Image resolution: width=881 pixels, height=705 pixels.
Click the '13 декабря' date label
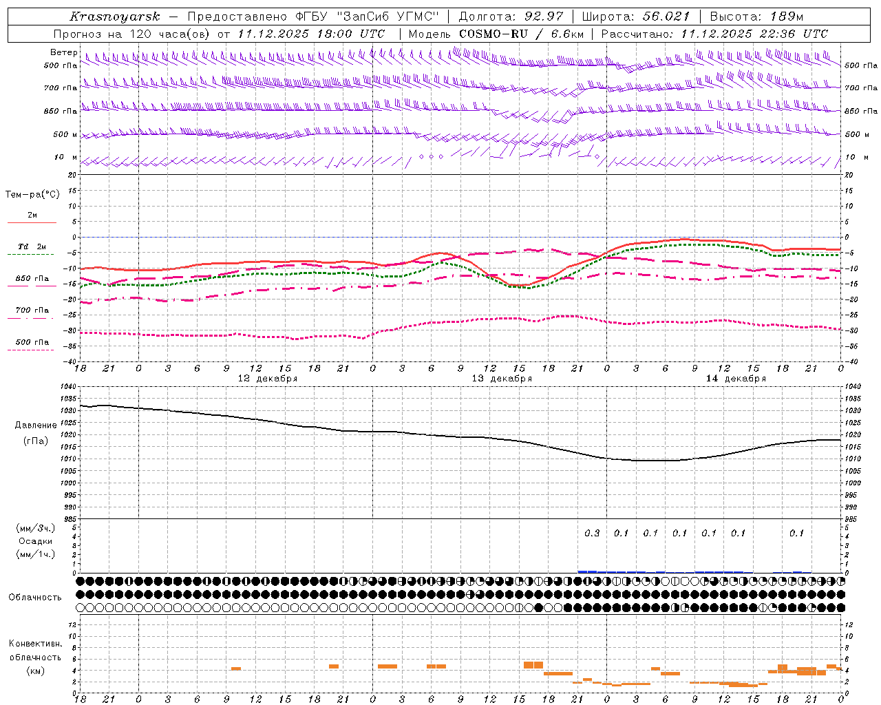(502, 379)
